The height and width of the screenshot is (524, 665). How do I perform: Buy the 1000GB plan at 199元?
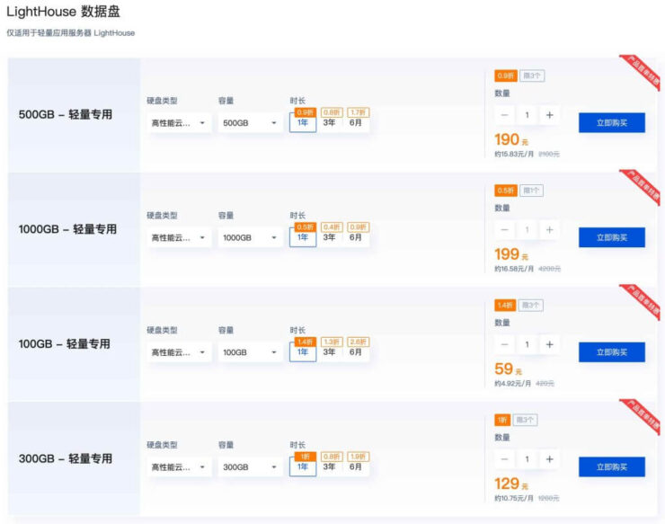coord(612,237)
